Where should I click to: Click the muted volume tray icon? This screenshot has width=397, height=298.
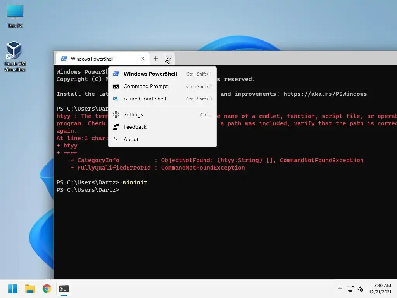(x=361, y=289)
